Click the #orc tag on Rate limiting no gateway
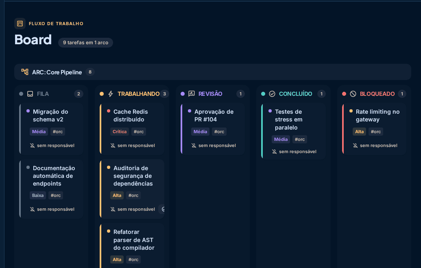The height and width of the screenshot is (268, 421). tap(375, 132)
